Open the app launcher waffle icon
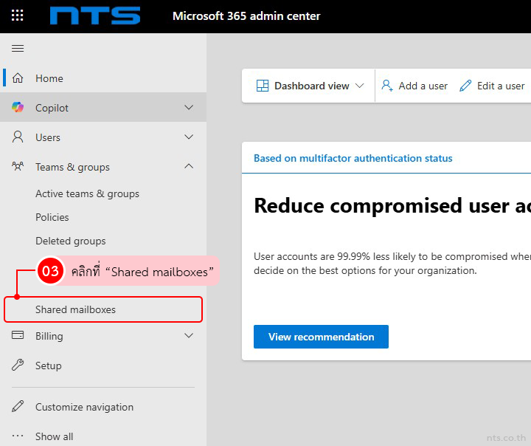Screen dimensions: 531x446 click(x=18, y=16)
